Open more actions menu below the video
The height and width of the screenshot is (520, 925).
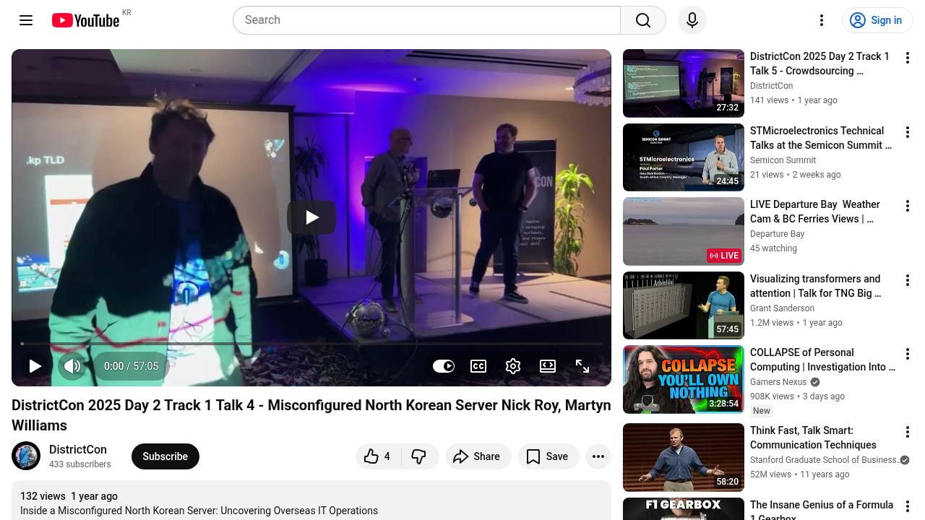pos(598,456)
